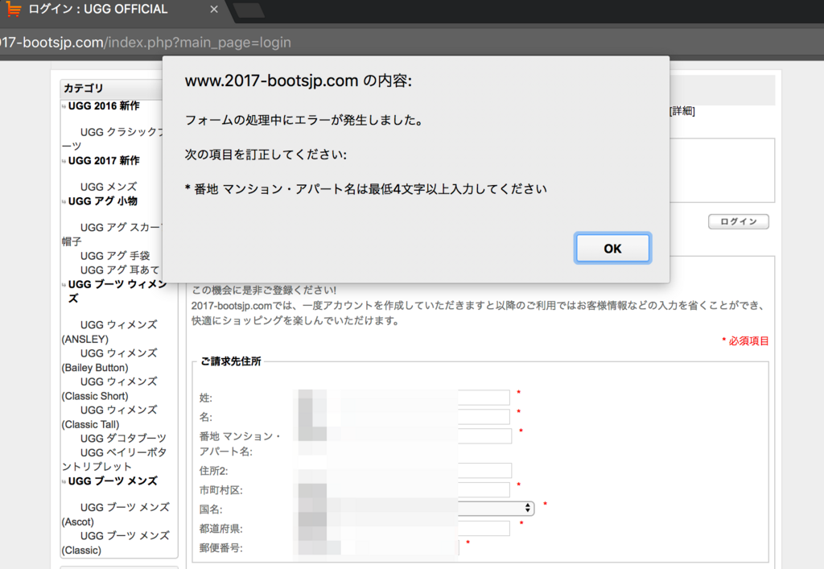
Task: Click the 住所2 input field
Action: [x=405, y=470]
